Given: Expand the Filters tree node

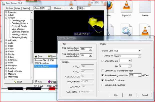Looking at the screenshot, I should coord(6,63).
